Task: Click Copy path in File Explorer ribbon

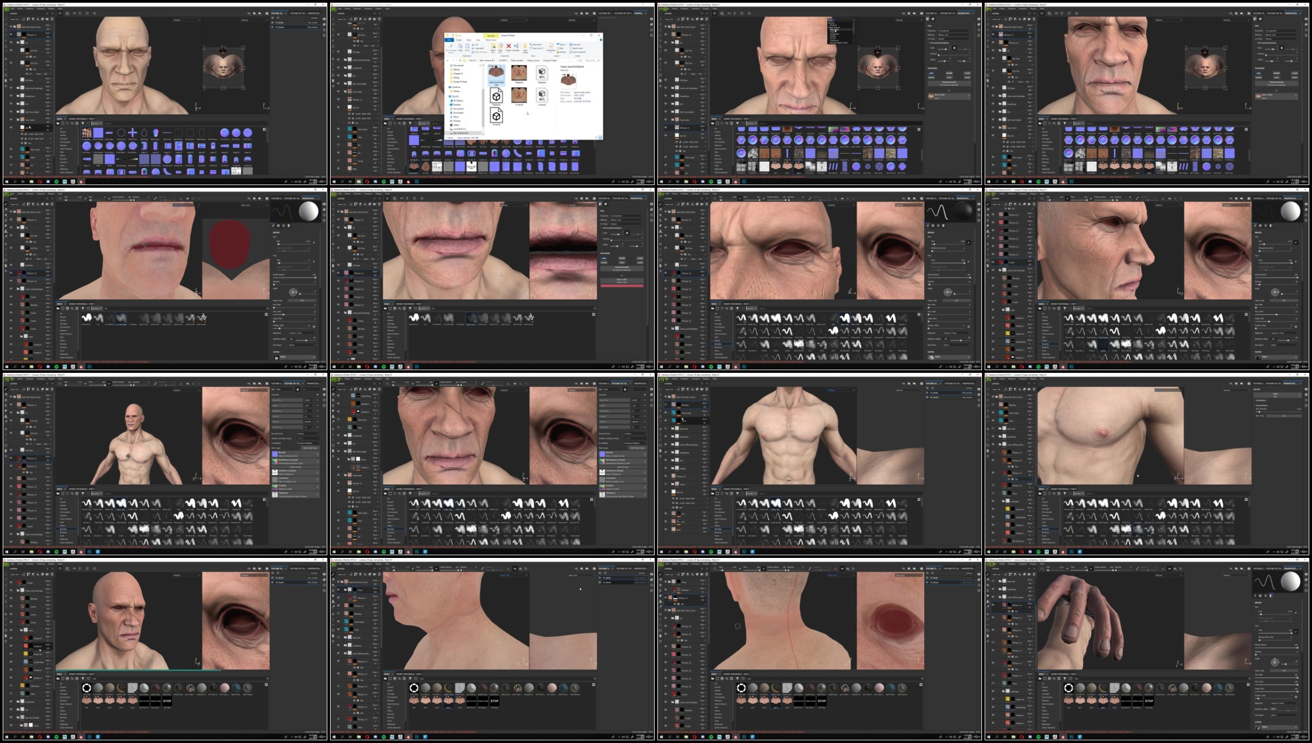Action: point(478,48)
